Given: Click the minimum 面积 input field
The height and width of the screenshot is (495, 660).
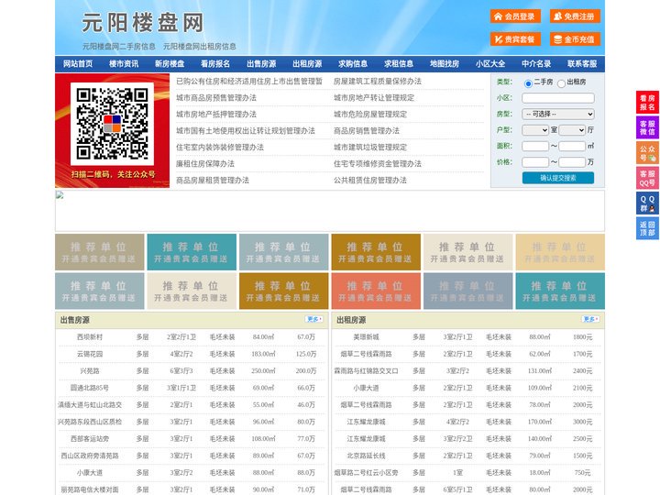Looking at the screenshot, I should pos(535,146).
